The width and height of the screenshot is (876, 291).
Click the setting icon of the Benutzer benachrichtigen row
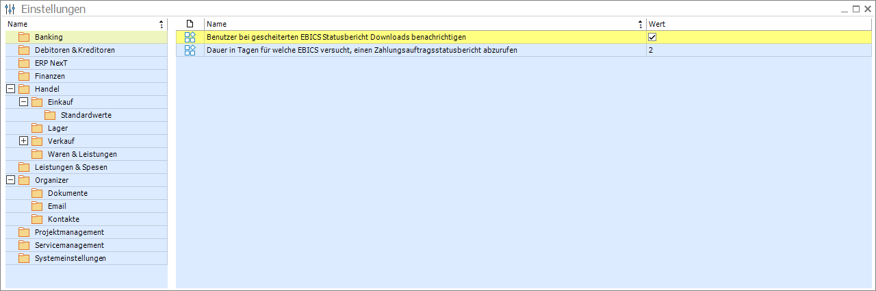[190, 37]
